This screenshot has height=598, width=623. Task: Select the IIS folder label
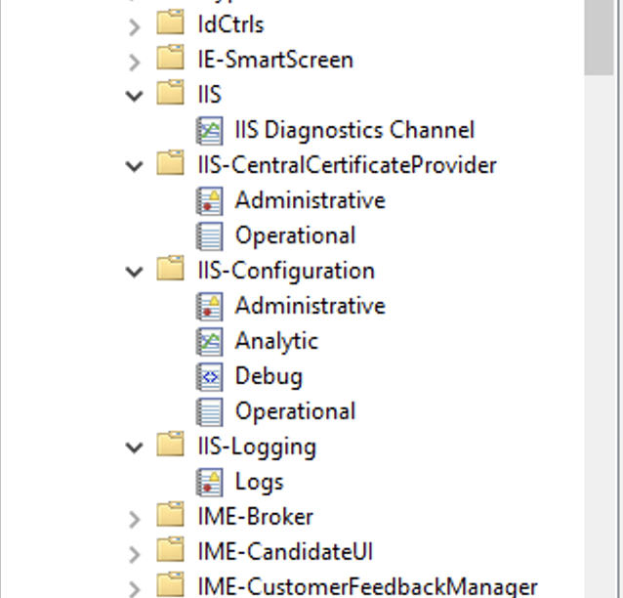[x=209, y=95]
